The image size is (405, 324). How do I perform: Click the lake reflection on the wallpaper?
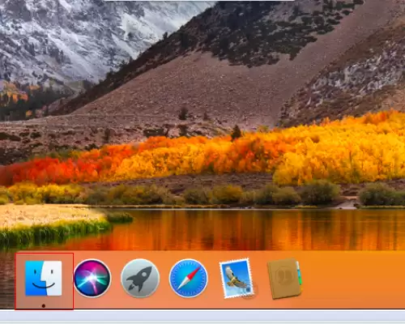click(x=243, y=229)
